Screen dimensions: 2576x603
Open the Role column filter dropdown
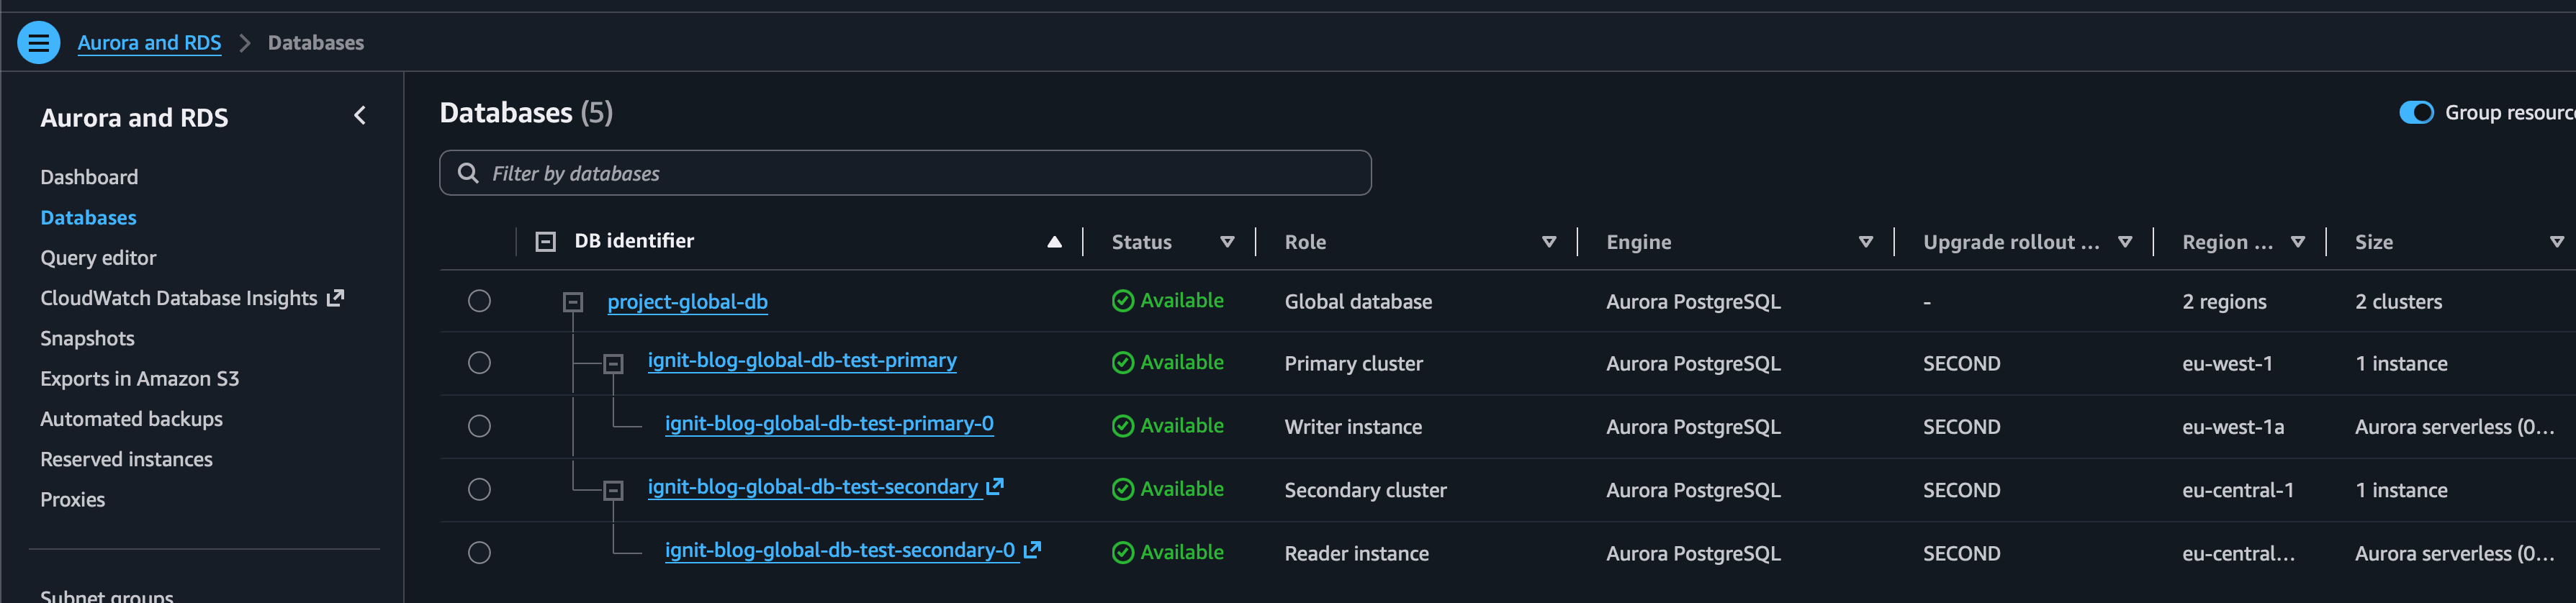1549,242
